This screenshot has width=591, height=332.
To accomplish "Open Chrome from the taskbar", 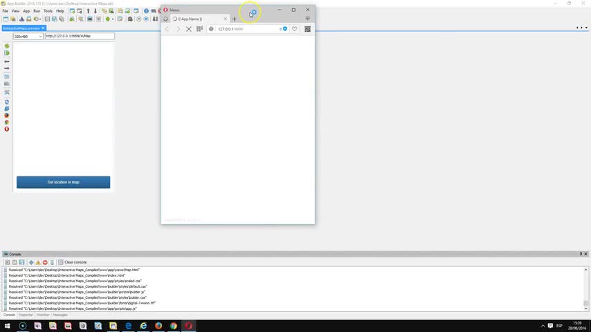I will 174,326.
